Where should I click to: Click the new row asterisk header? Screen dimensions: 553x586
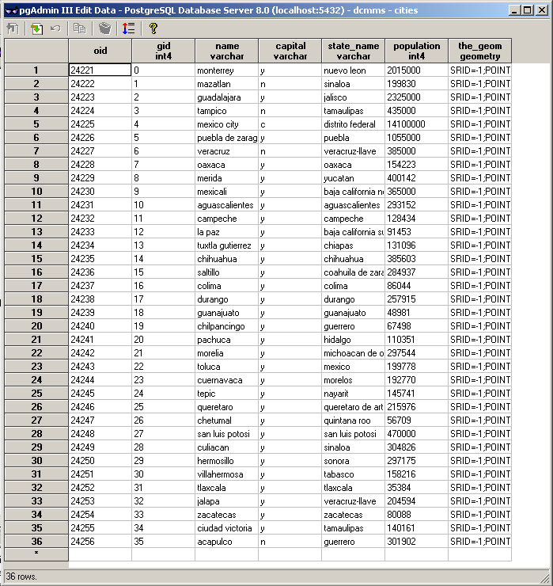coord(36,554)
